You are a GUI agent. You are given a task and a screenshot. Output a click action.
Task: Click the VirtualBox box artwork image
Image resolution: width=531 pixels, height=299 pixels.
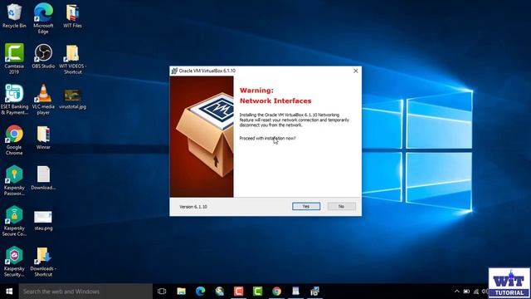pos(202,136)
